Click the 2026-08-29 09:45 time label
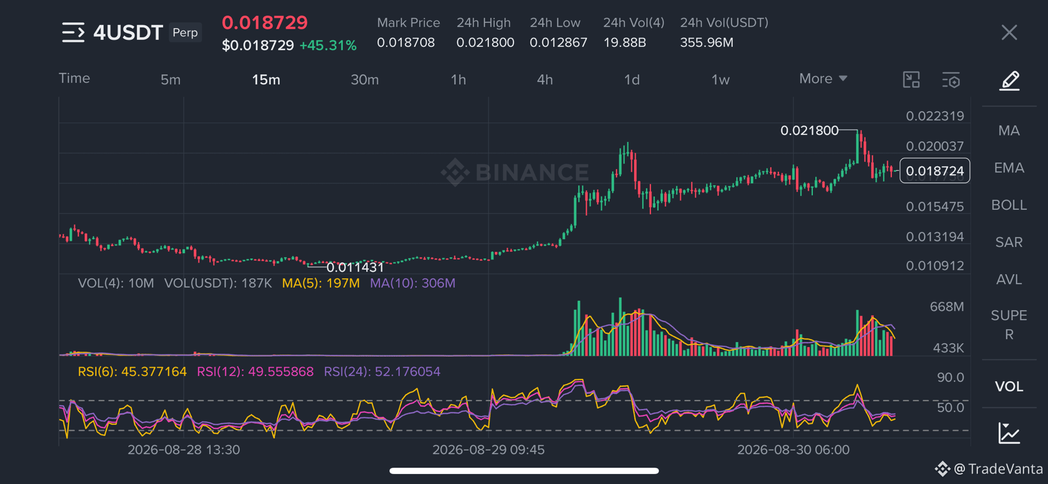The image size is (1048, 484). [x=488, y=450]
